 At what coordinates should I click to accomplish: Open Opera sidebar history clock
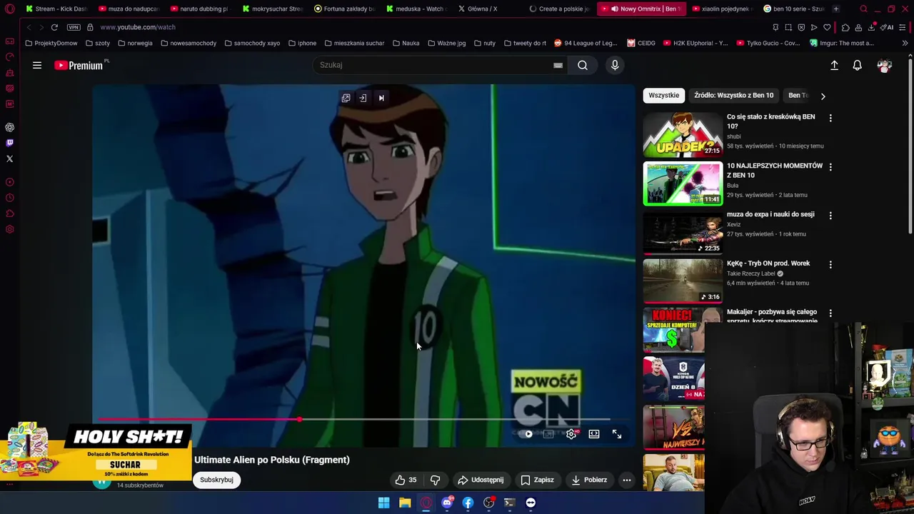coord(10,198)
